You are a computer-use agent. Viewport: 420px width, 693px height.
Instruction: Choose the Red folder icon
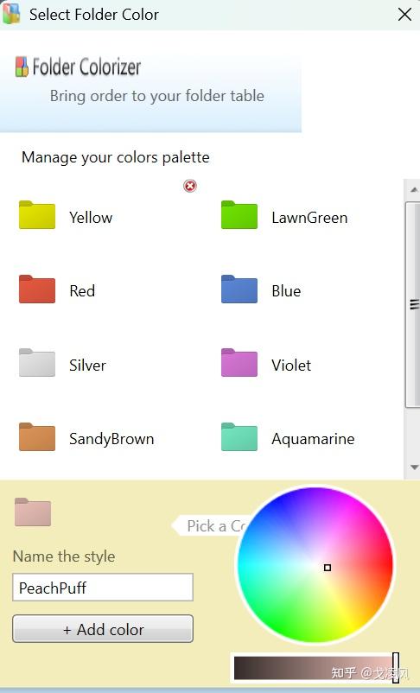click(x=37, y=289)
